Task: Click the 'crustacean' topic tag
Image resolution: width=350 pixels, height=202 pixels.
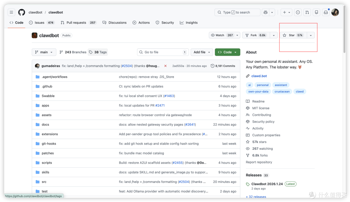Action: [282, 91]
